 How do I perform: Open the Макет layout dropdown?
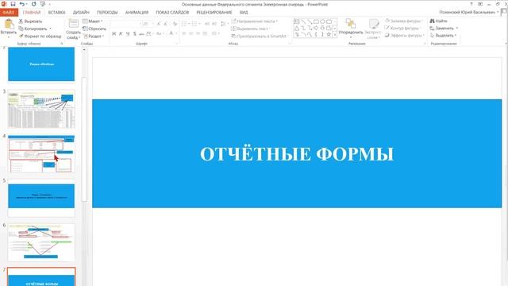(93, 21)
